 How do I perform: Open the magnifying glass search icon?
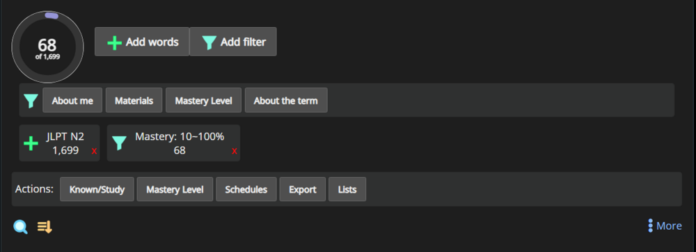pyautogui.click(x=20, y=227)
